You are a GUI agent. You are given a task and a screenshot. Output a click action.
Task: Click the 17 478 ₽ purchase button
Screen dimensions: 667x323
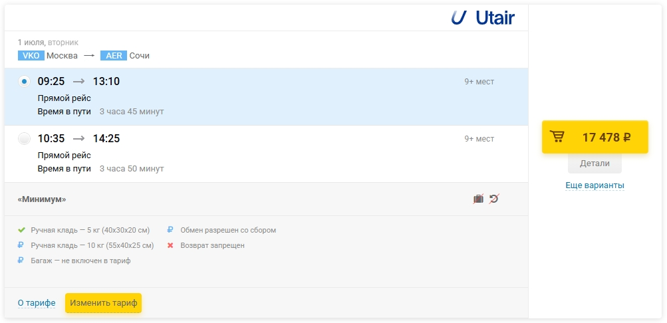595,137
